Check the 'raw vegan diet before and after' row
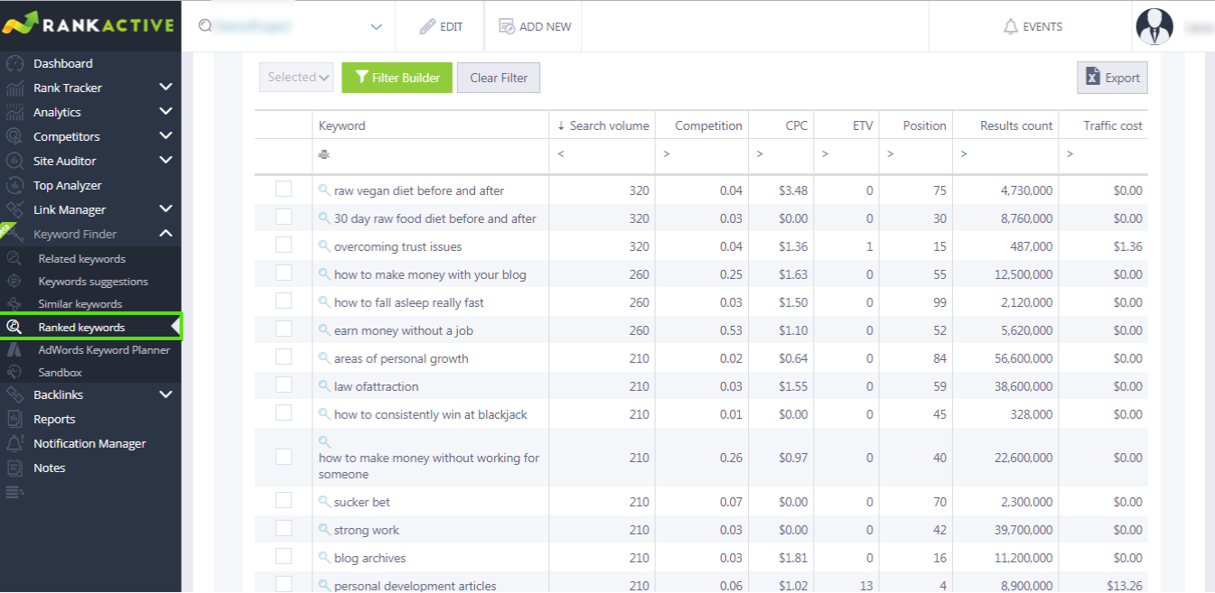Image resolution: width=1215 pixels, height=593 pixels. (x=284, y=189)
